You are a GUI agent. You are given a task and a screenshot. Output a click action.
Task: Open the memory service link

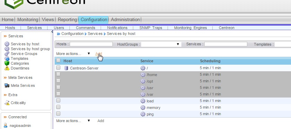(153, 108)
